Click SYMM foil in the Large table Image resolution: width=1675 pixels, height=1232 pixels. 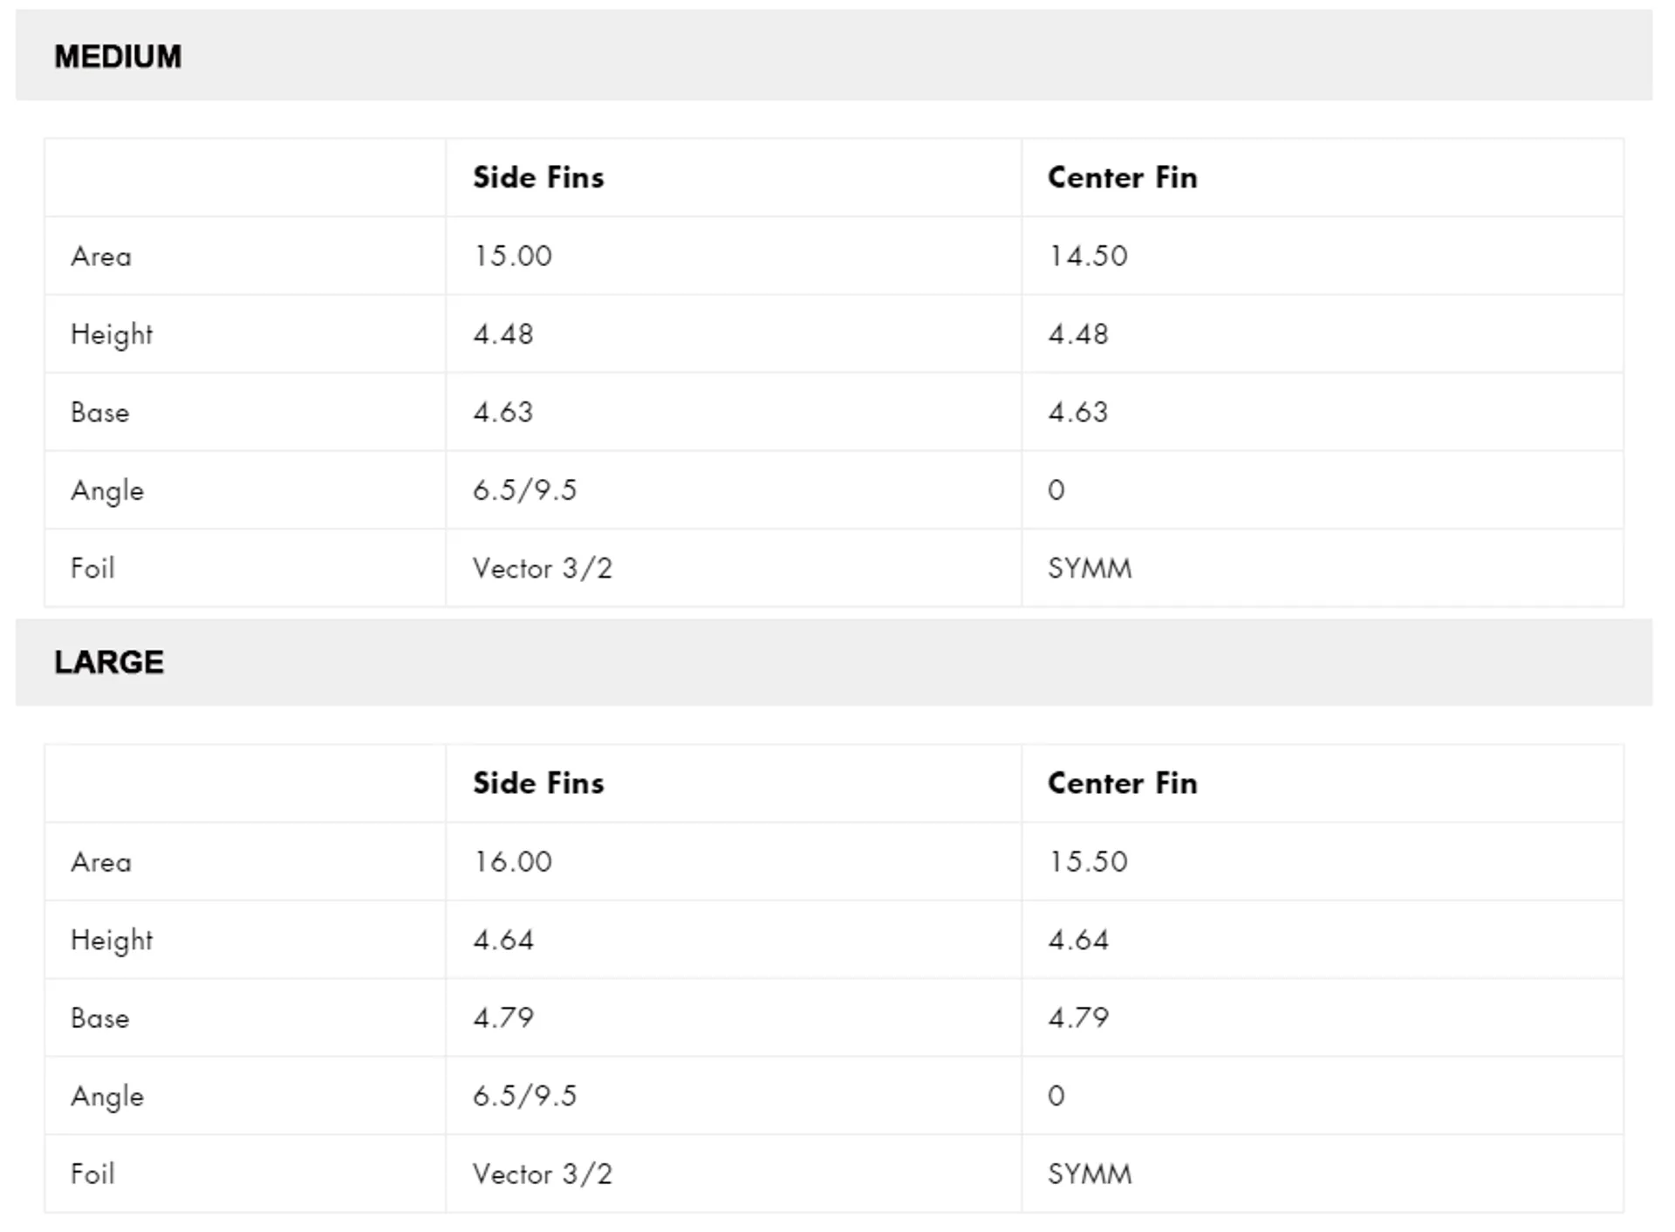1090,1174
